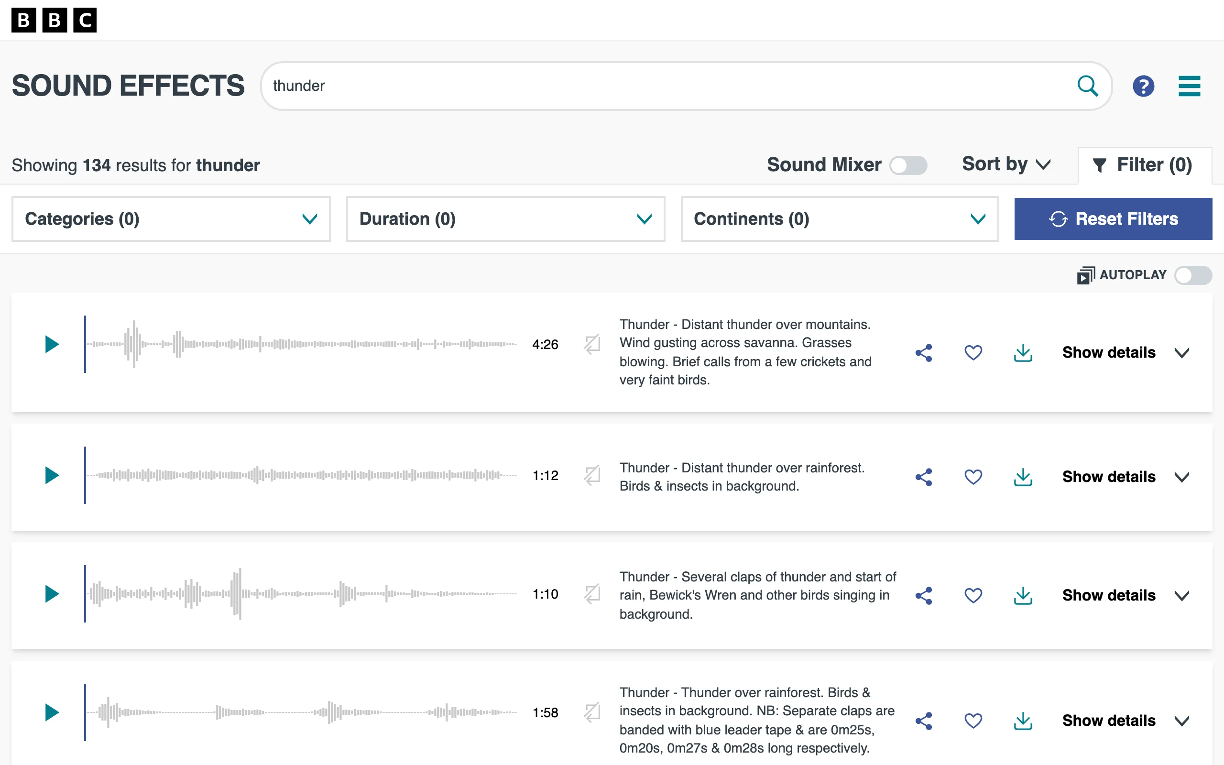1224x765 pixels.
Task: Open the Duration (0) dropdown
Action: (x=505, y=219)
